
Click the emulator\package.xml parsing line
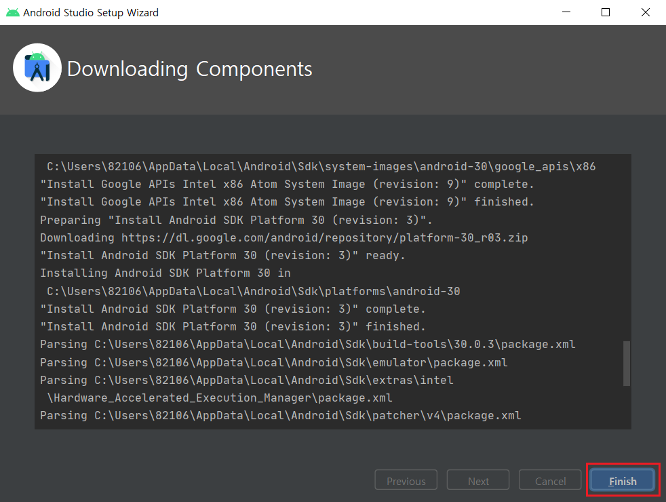[273, 362]
